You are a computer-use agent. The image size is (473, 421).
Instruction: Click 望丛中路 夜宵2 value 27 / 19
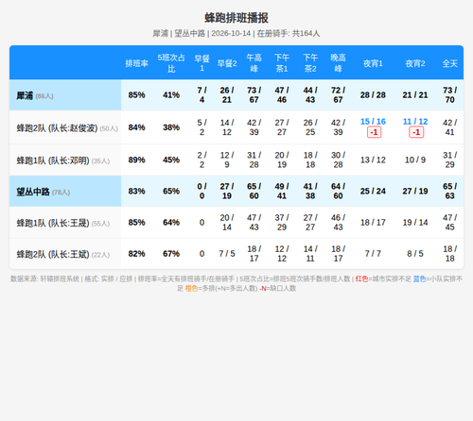(x=415, y=192)
